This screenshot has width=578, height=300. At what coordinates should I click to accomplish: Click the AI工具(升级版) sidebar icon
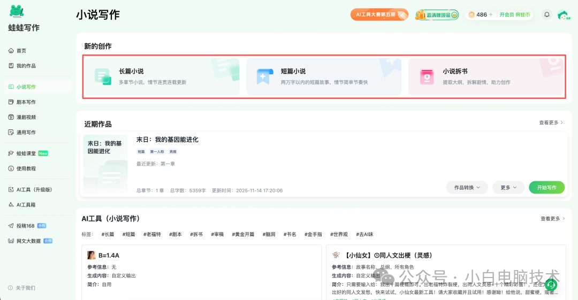pos(11,189)
